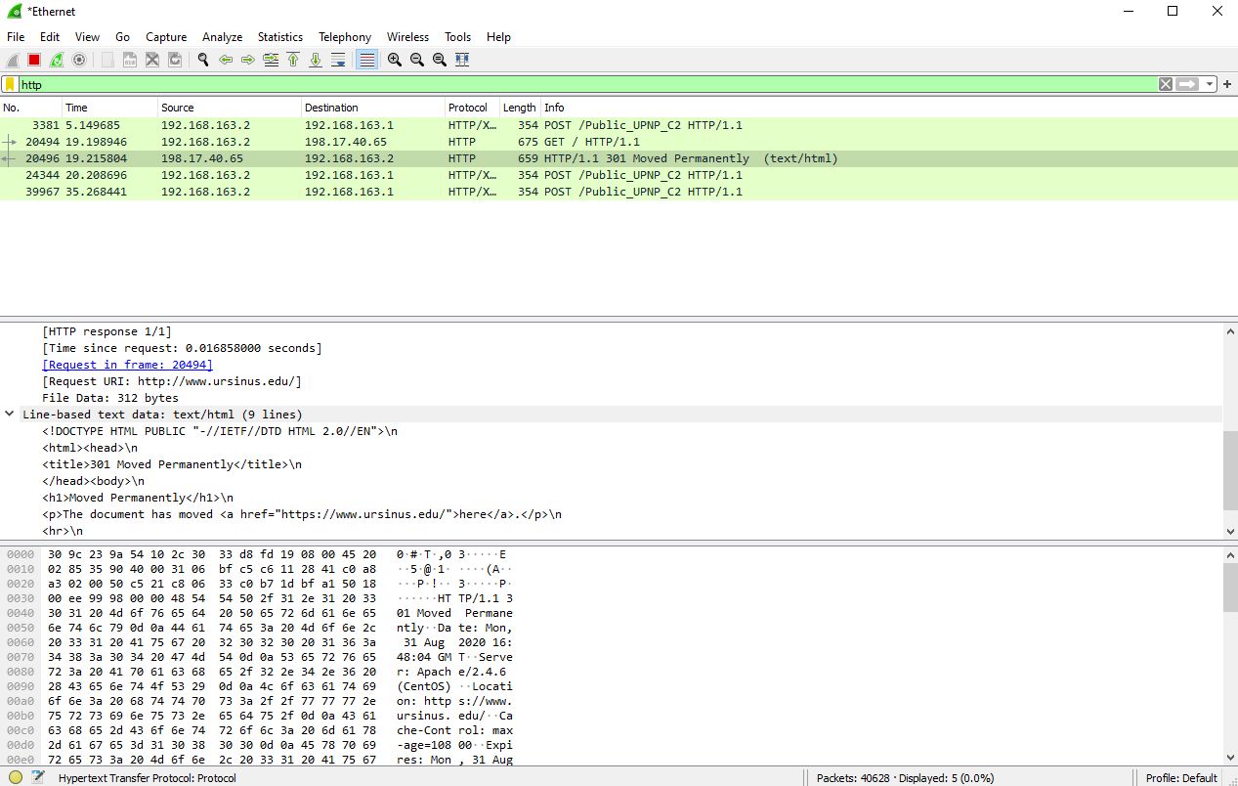Screen dimensions: 1238x786
Task: Go back to previous packet arrow
Action: pos(226,60)
